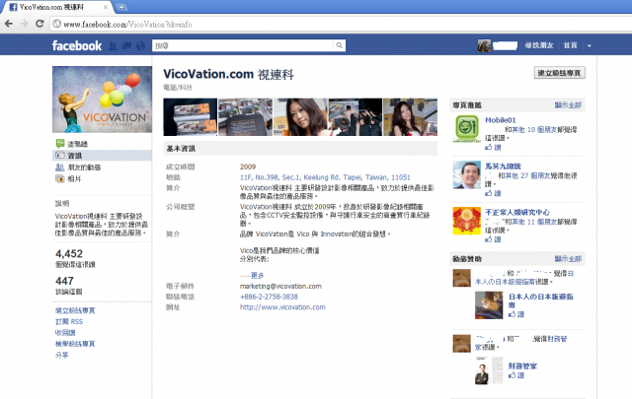Open the http://www.vicovation.com website link

pos(282,307)
